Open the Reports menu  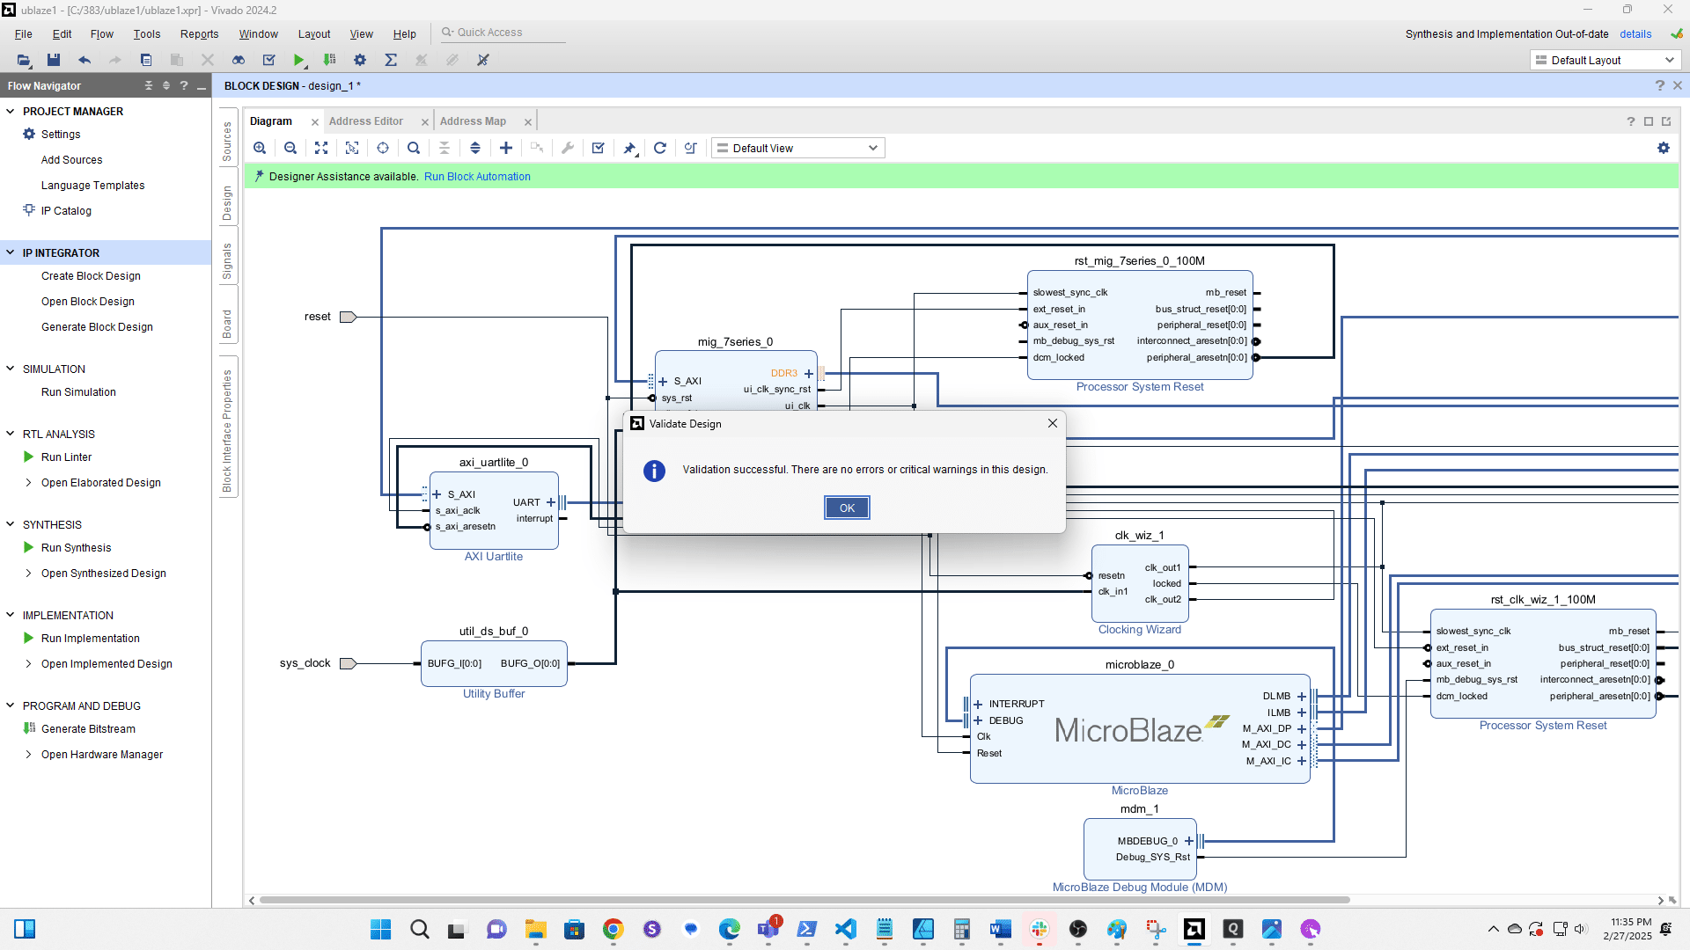click(199, 34)
